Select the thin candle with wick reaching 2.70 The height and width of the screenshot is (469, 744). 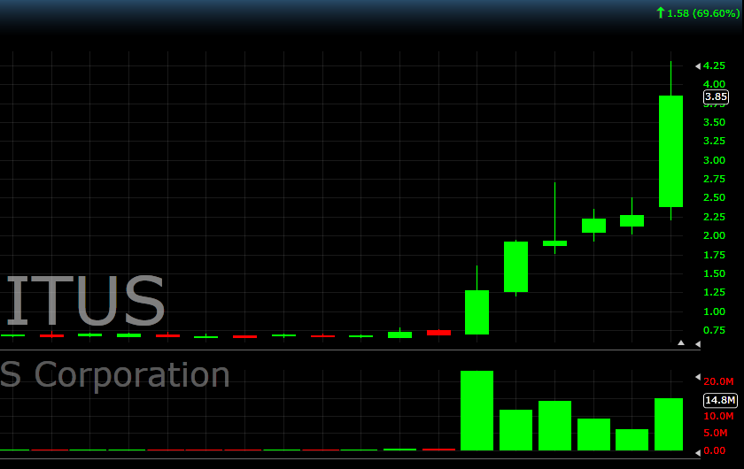[554, 243]
